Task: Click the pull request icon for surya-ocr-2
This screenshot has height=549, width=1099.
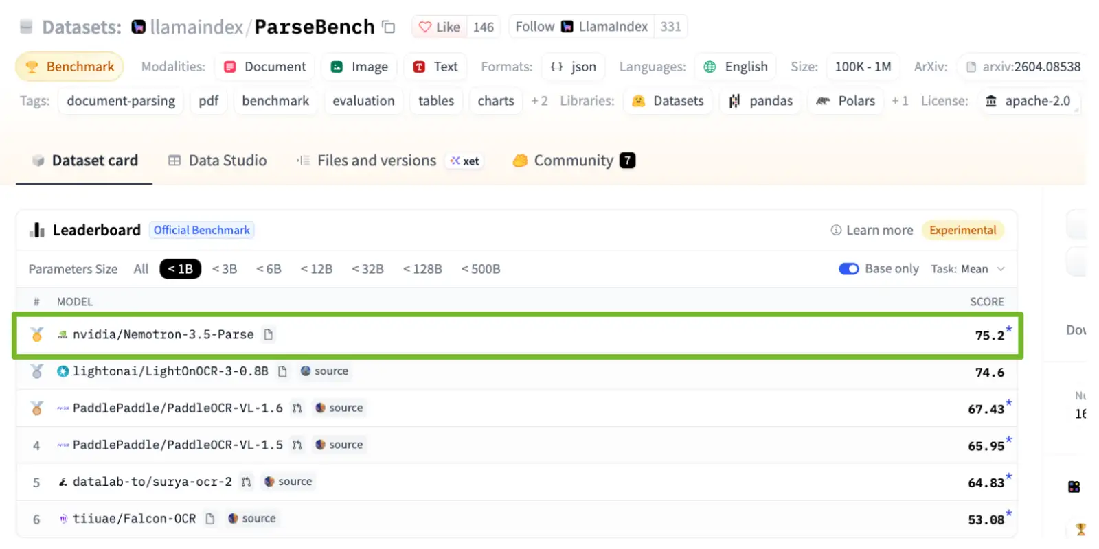Action: 246,482
